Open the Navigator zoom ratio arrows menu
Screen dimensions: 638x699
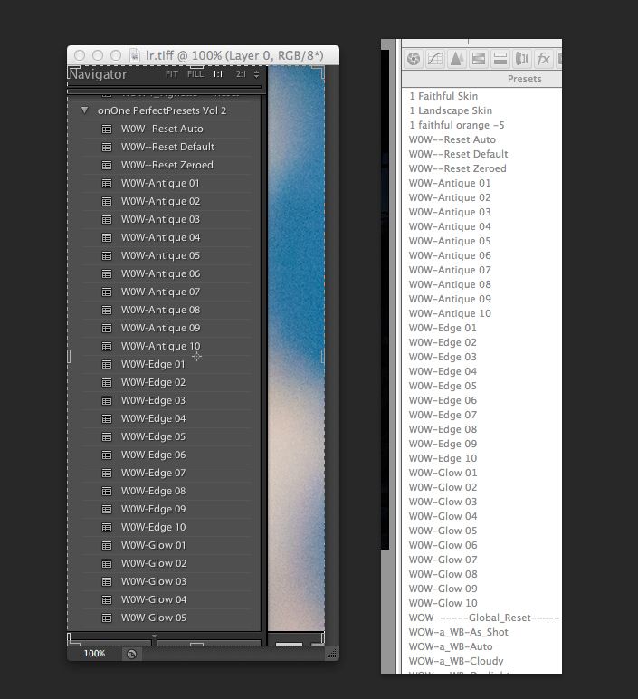257,74
